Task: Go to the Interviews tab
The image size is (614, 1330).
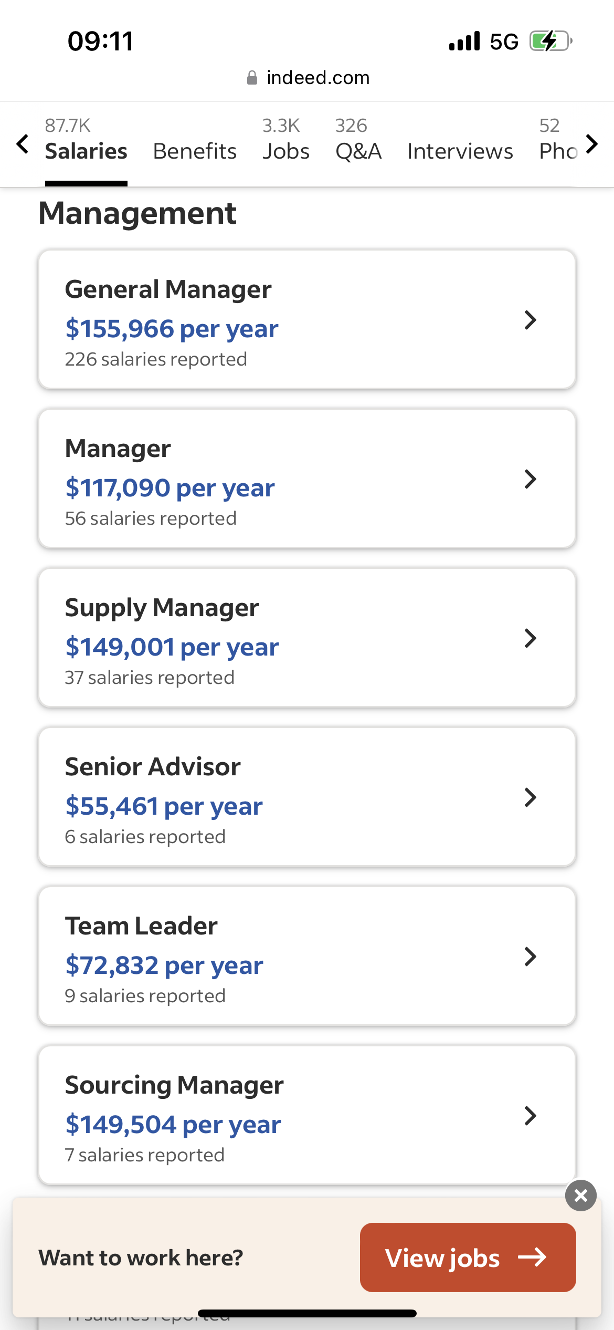Action: 460,151
